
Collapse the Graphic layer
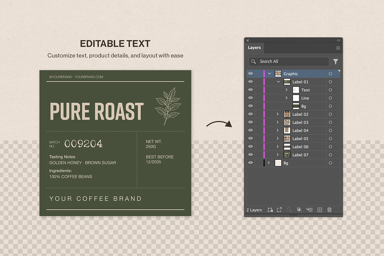(269, 74)
